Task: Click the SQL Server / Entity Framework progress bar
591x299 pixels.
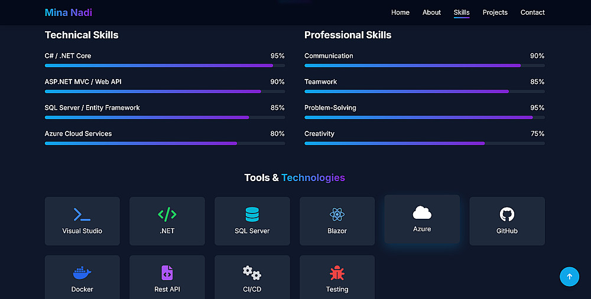Action: click(x=165, y=117)
